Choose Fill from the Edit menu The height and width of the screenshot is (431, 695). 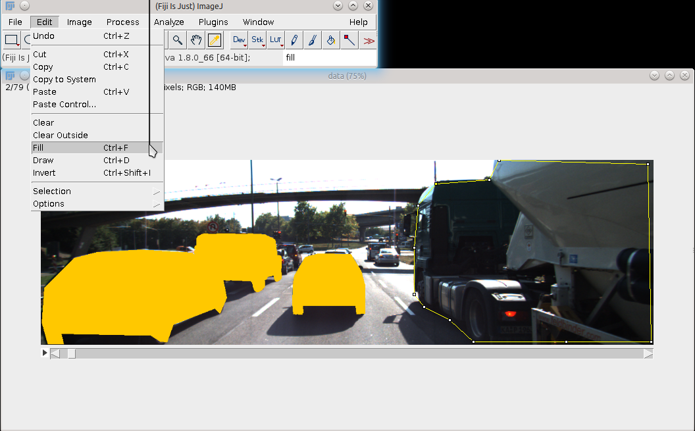[x=38, y=147]
